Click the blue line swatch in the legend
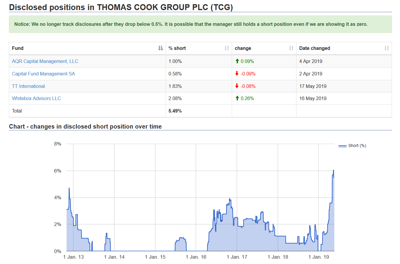This screenshot has height=264, width=400. [343, 146]
